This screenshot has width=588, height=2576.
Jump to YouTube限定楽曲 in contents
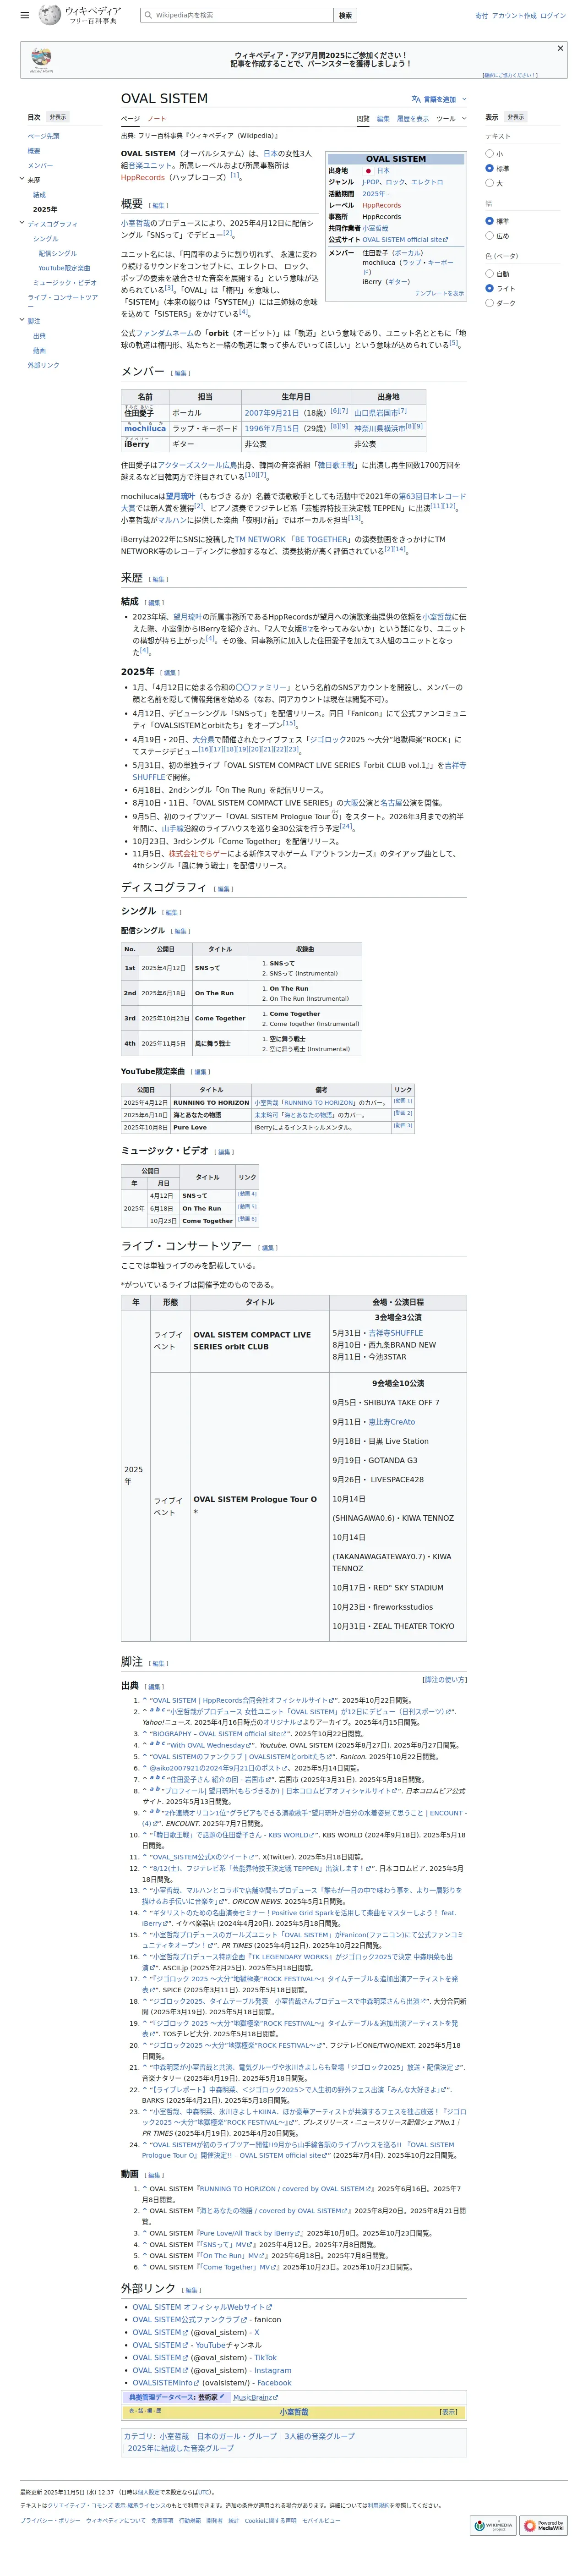64,268
